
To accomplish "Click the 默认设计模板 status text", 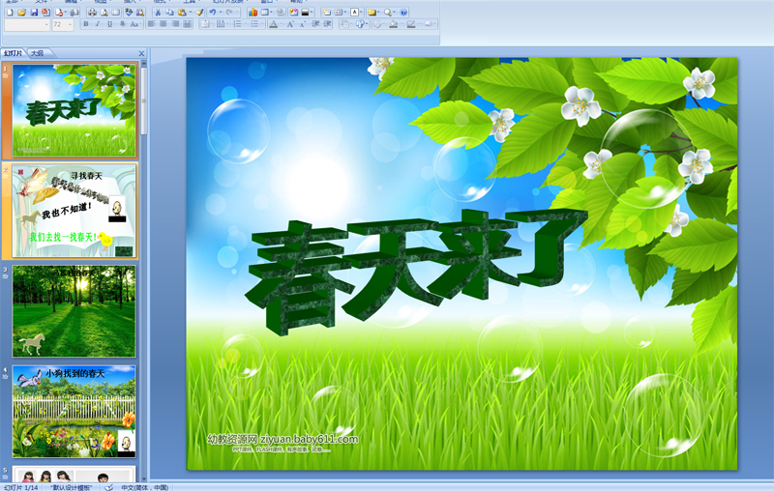I will click(72, 487).
